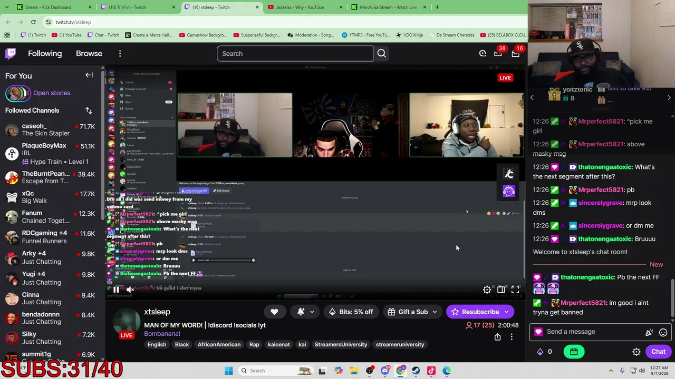
Task: Send message with the Chat button
Action: pos(658,352)
